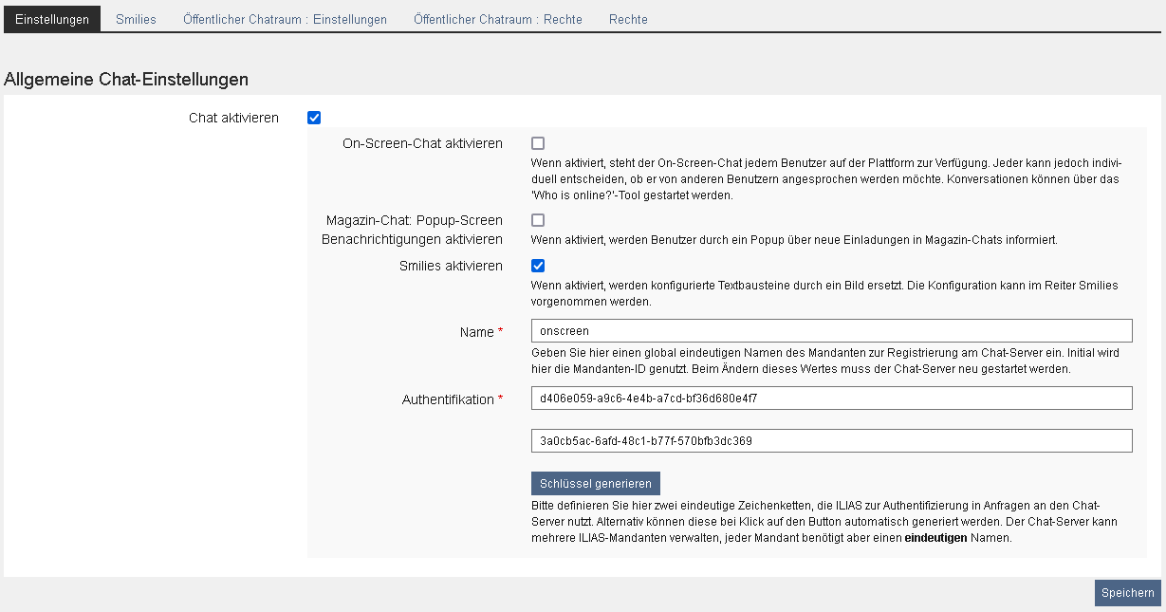This screenshot has width=1166, height=612.
Task: Click the second authentication field starting with 3a0cb5ac
Action: tap(831, 440)
